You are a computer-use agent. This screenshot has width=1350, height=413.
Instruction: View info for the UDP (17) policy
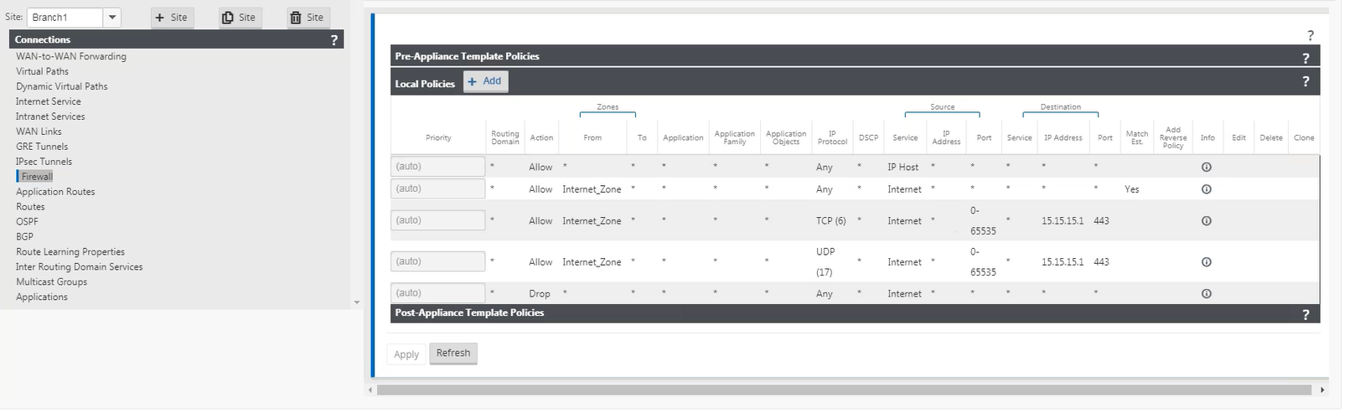point(1207,262)
